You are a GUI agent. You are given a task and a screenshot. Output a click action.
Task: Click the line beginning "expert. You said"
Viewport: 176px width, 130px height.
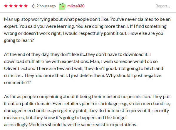pyautogui.click(x=85, y=26)
